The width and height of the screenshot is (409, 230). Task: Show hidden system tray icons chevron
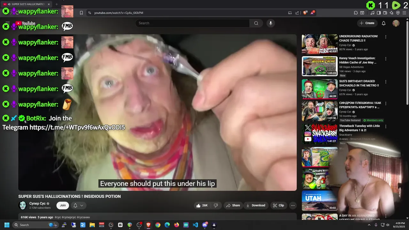tap(369, 225)
